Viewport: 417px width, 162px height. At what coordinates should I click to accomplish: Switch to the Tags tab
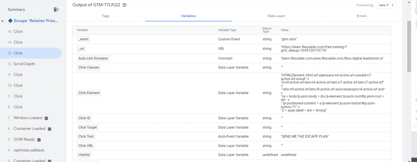click(105, 16)
